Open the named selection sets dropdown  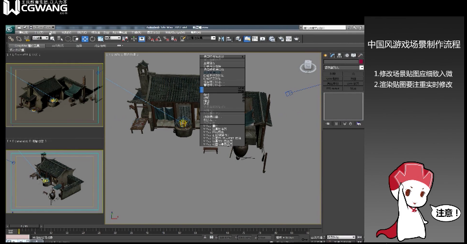[202, 39]
